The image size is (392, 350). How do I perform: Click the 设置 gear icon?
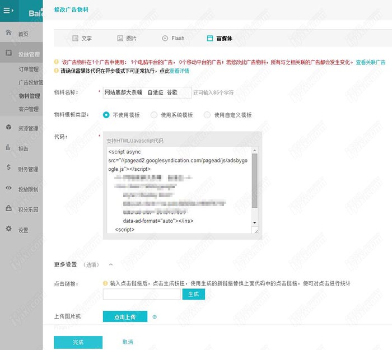(x=8, y=229)
